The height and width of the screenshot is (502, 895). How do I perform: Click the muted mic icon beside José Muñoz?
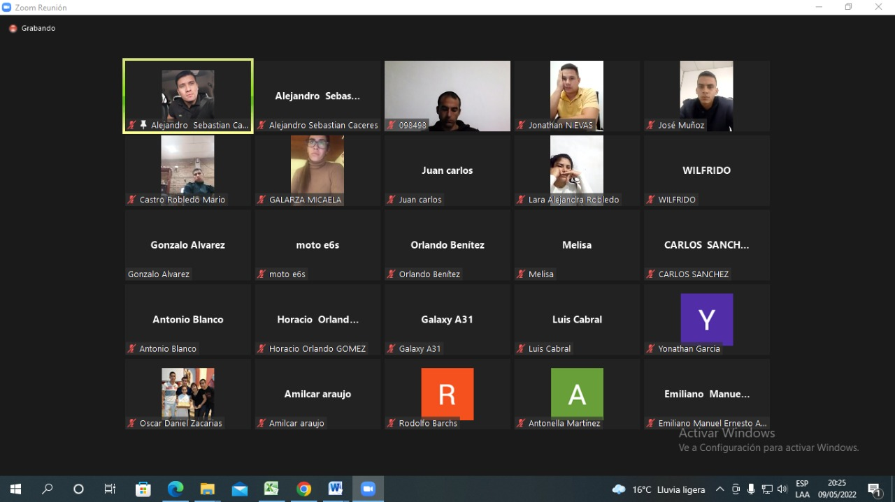[650, 126]
